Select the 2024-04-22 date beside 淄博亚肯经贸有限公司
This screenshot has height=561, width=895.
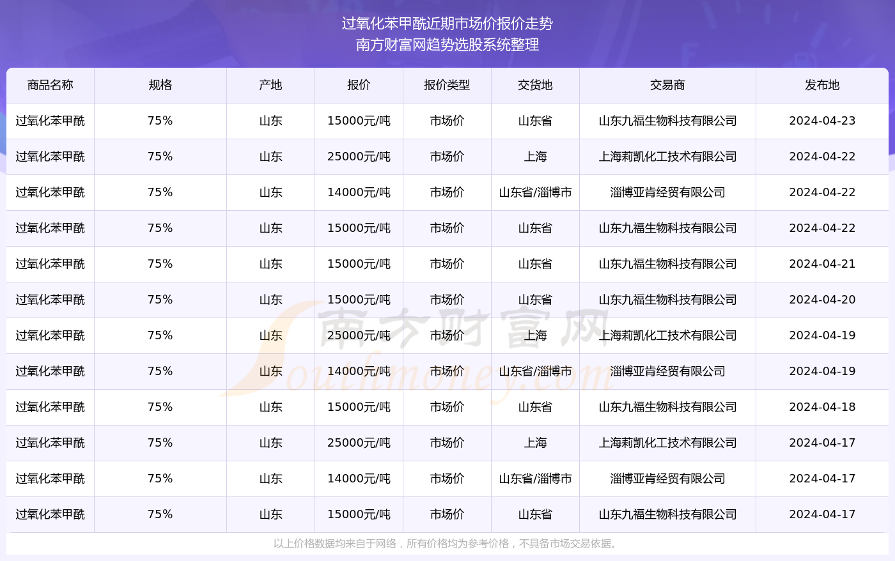(x=822, y=192)
